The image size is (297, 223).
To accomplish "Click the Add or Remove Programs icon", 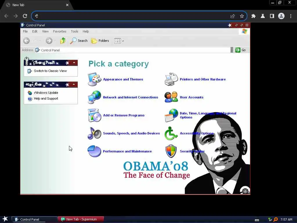I will (x=94, y=115).
